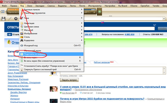Open the Почта menu

[x=82, y=6]
